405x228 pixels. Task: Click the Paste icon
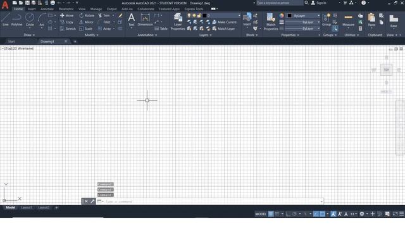pyautogui.click(x=371, y=20)
